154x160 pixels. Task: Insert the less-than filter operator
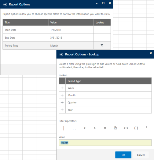point(85,128)
